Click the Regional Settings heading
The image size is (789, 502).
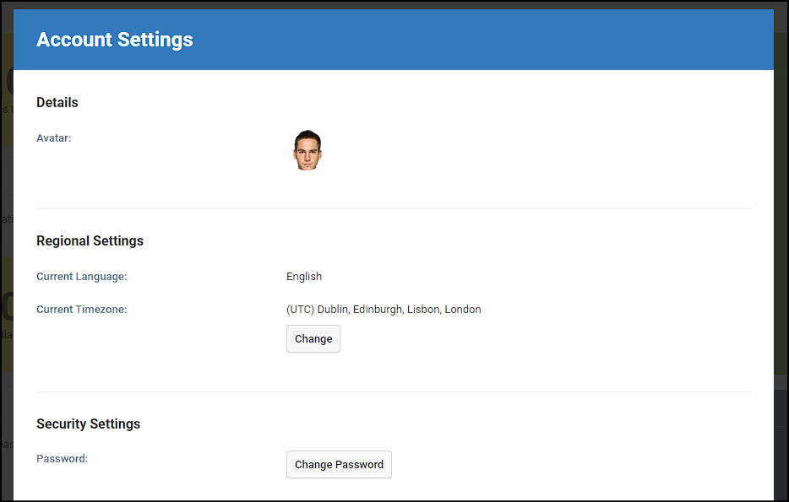[x=90, y=241]
